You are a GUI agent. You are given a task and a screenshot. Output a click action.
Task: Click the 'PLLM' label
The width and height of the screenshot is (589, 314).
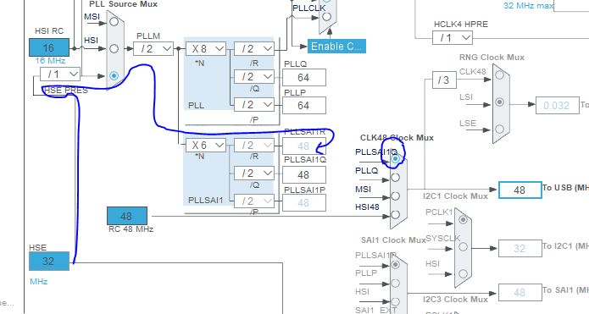click(148, 36)
